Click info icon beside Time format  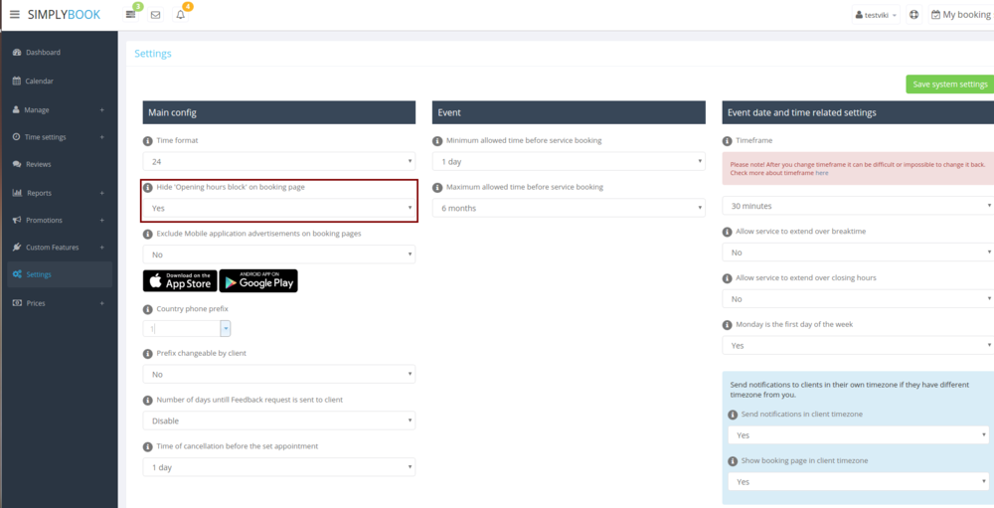point(148,141)
